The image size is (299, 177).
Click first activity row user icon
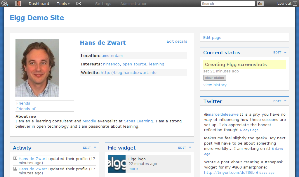click(15, 158)
